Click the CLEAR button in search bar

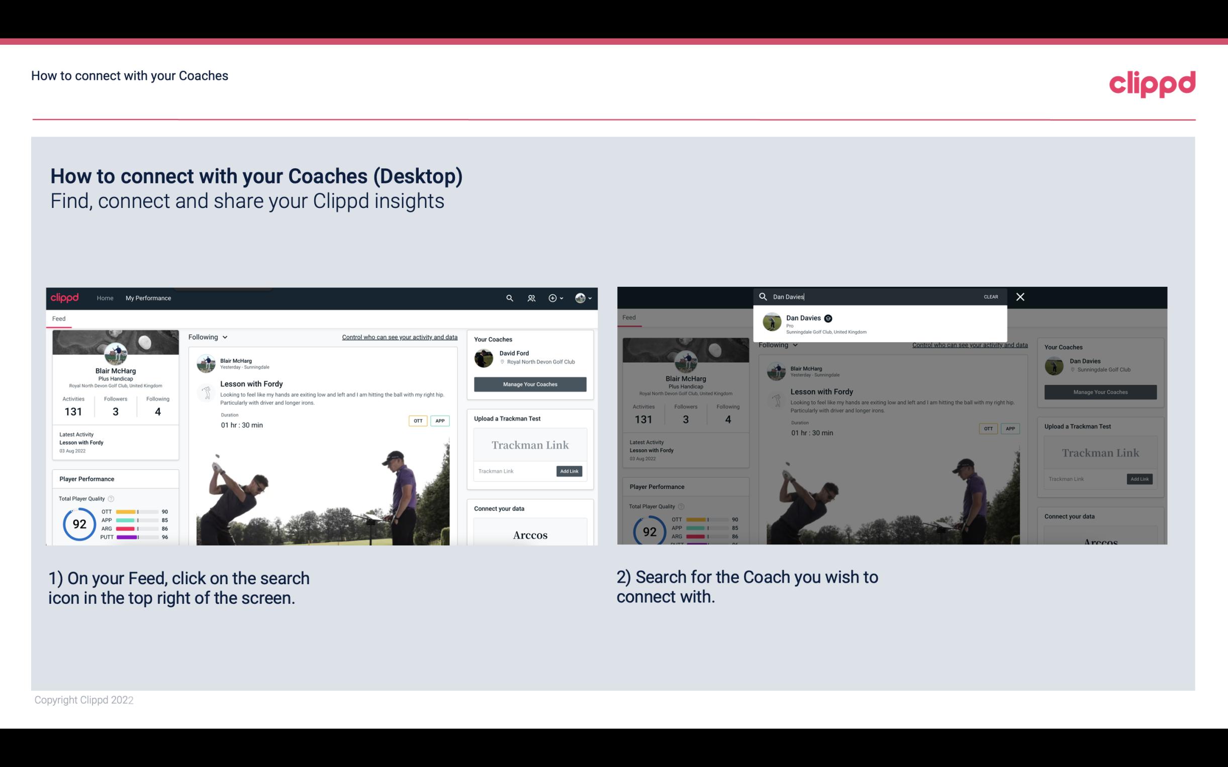coord(991,296)
